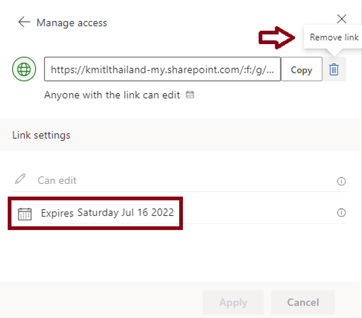
Task: Go back using the Manage access arrow
Action: (x=24, y=22)
